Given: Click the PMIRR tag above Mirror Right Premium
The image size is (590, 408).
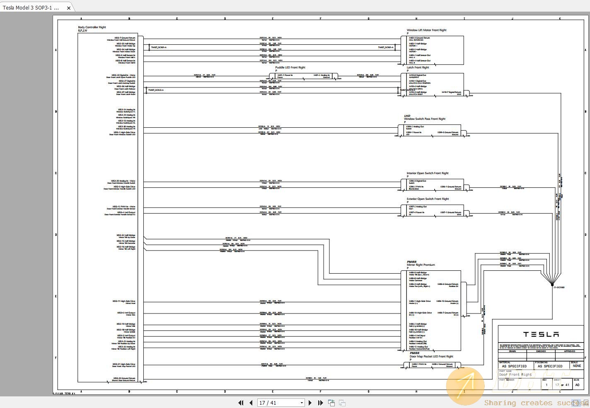Looking at the screenshot, I should tap(411, 262).
